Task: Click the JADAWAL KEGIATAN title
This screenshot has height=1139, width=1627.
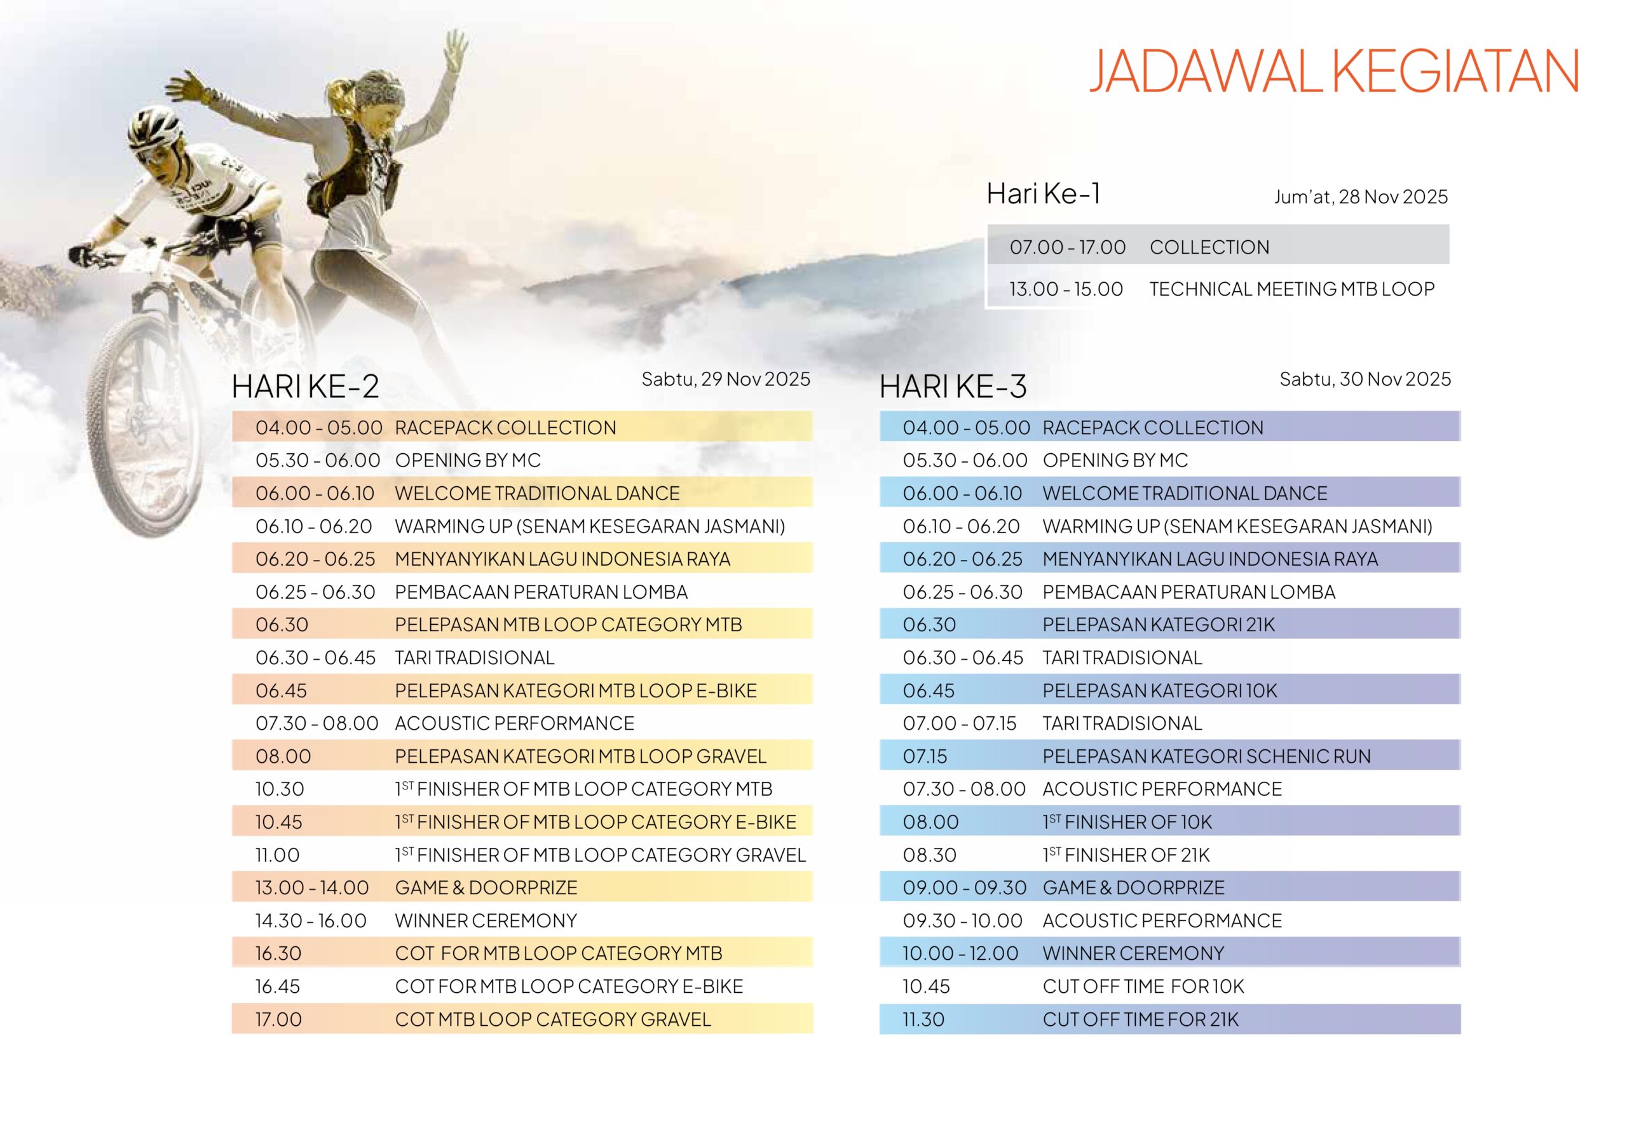Action: 1333,72
